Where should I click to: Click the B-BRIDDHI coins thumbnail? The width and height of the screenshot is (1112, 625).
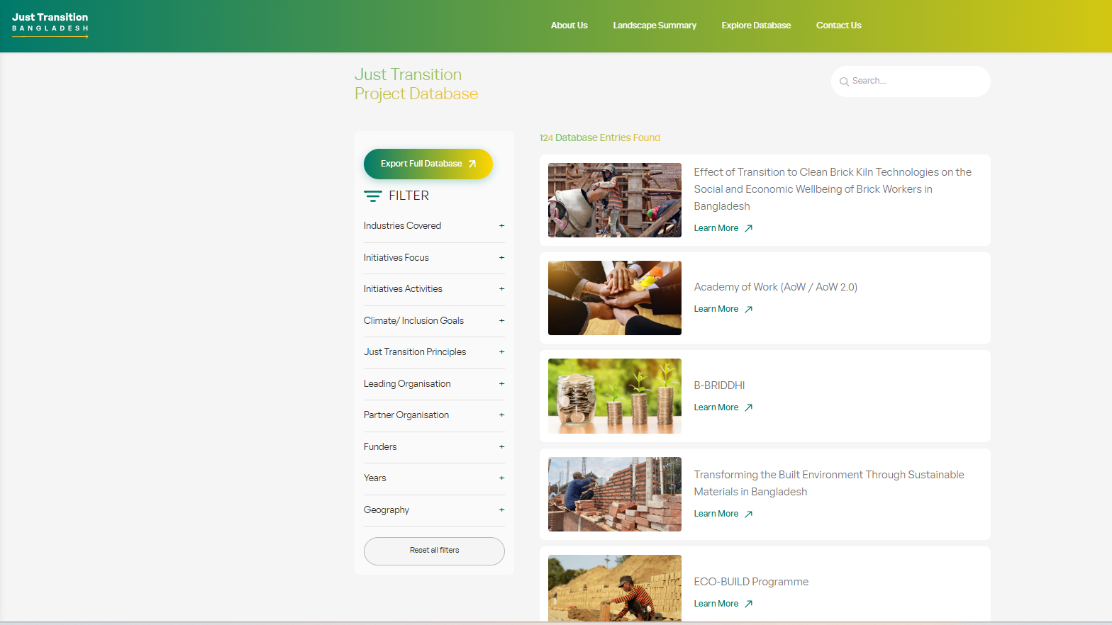tap(615, 396)
